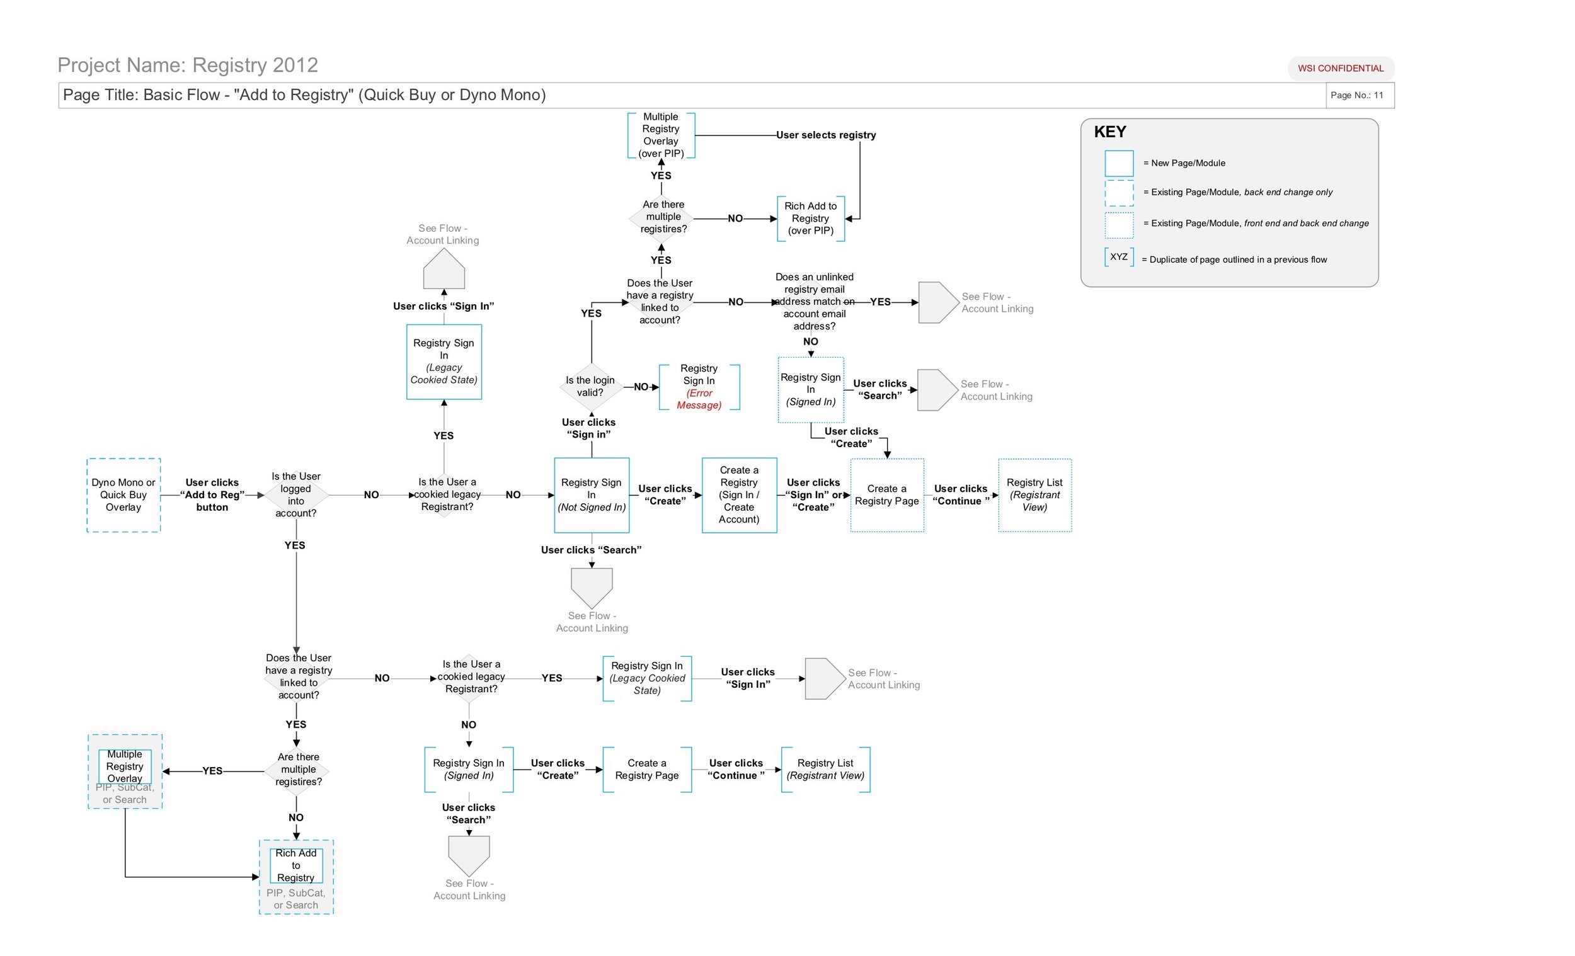Select the bracketed Registry Sign In (Legacy Cookied State) box

(x=647, y=678)
